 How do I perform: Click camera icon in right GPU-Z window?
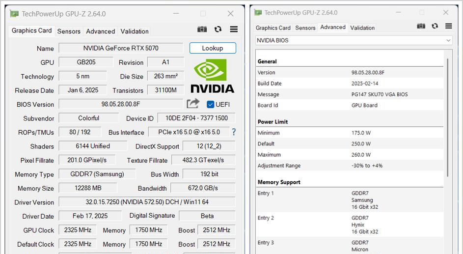pos(421,26)
